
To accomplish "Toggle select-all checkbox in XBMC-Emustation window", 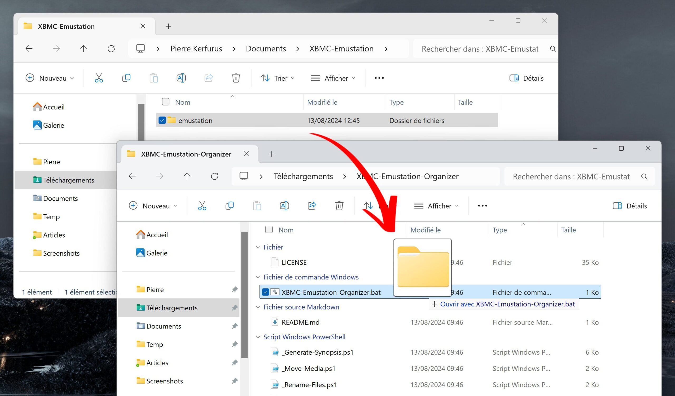I will pyautogui.click(x=166, y=102).
